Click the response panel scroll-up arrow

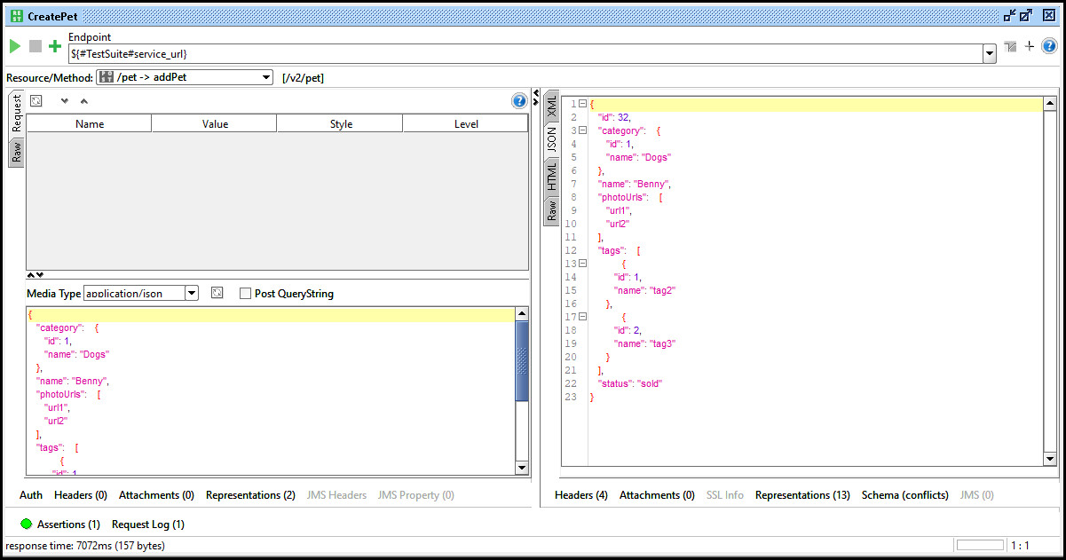[x=1051, y=104]
